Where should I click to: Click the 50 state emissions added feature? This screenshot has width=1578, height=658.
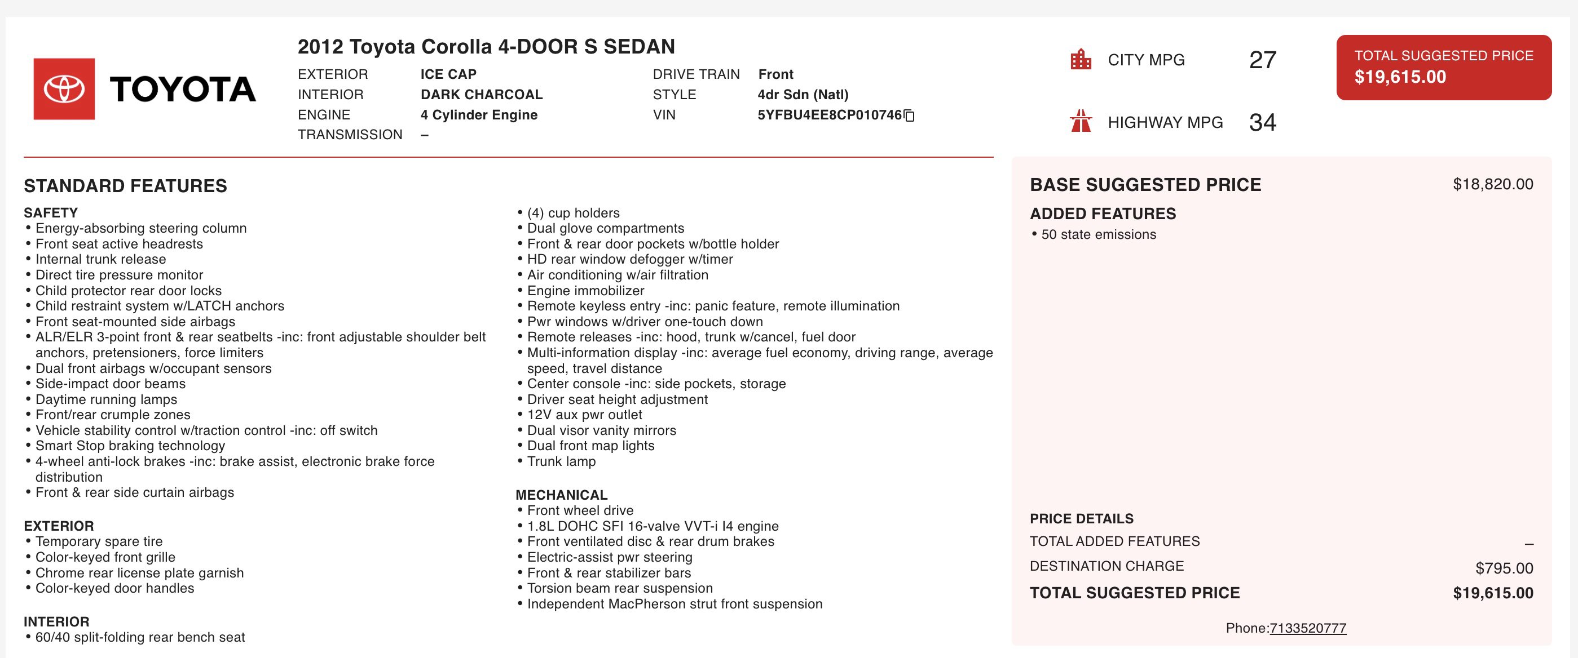coord(1099,234)
